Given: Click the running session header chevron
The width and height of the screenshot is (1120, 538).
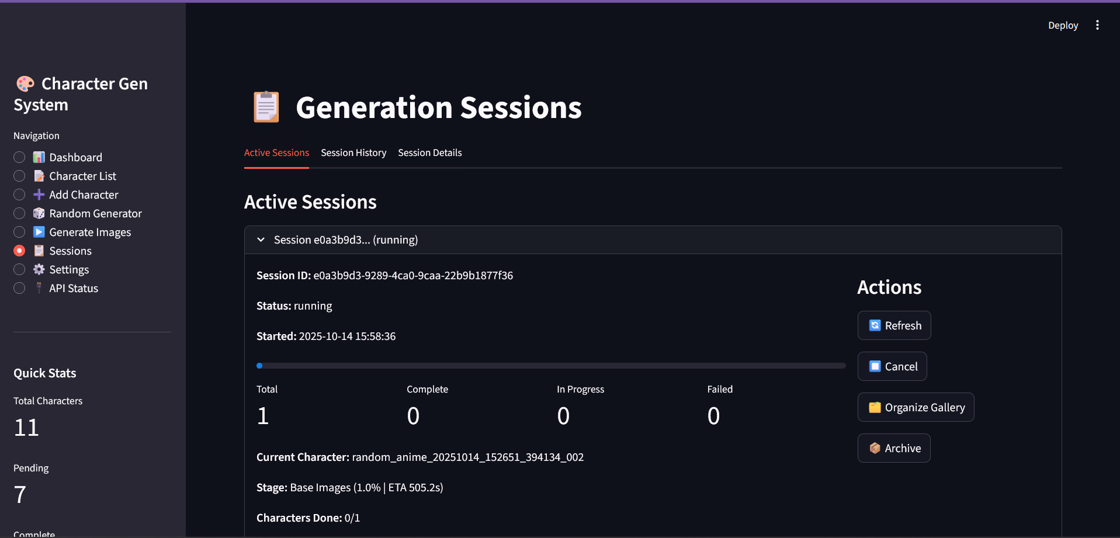Looking at the screenshot, I should pyautogui.click(x=261, y=240).
